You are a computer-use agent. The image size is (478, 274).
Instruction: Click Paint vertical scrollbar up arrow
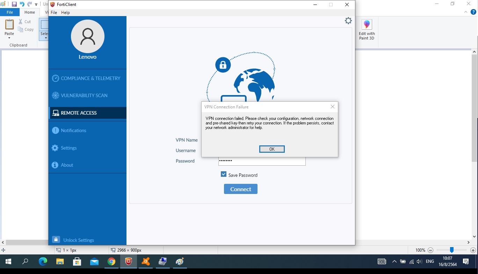point(475,52)
